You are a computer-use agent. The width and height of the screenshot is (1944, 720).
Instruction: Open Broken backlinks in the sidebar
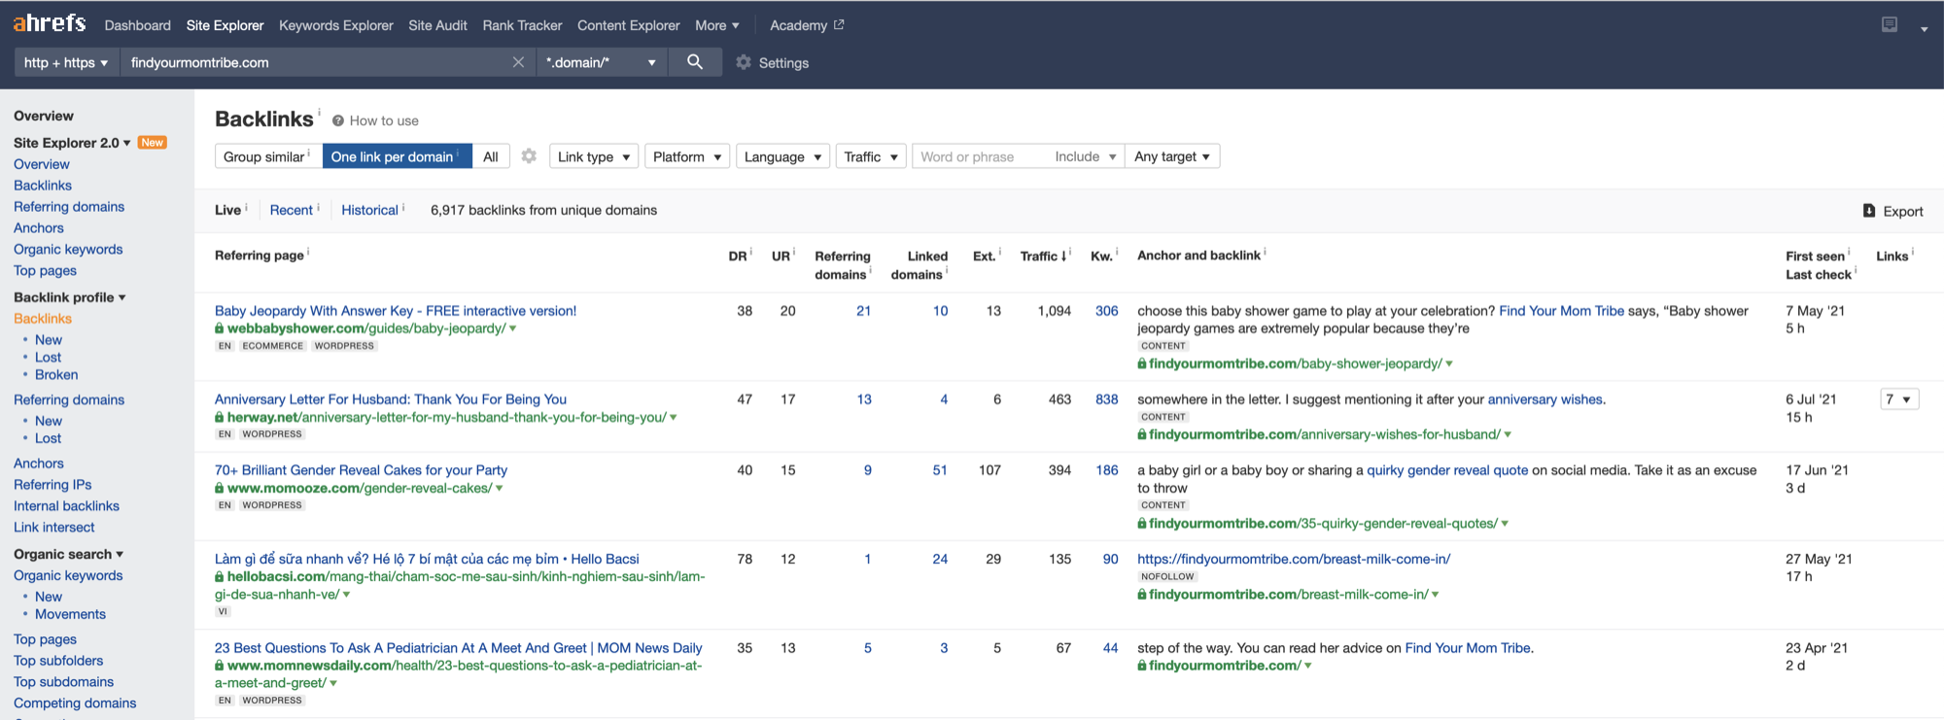56,375
